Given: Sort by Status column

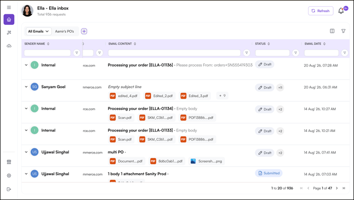Looking at the screenshot, I should (268, 44).
